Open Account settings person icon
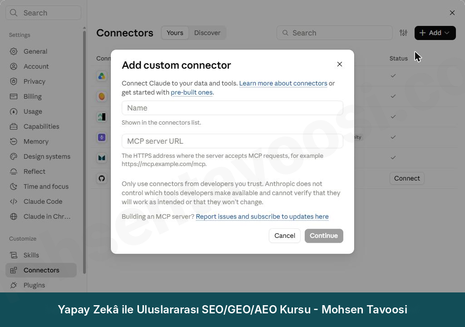This screenshot has width=465, height=327. tap(14, 66)
